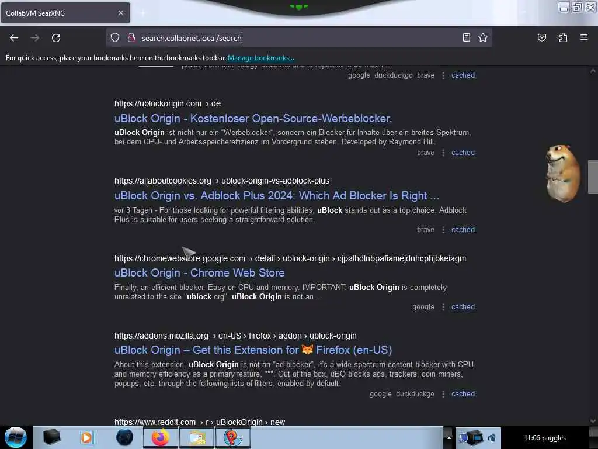Click the padlock site security icon
Screen dimensions: 598x449
point(131,37)
